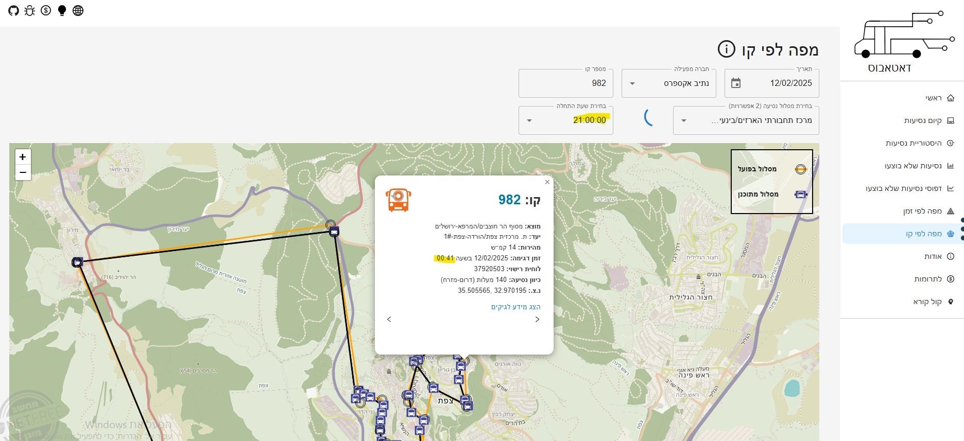Screen dimensions: 964x441
Task: Go to דפוסי נסיעות שלא בוצעו
Action: click(904, 188)
